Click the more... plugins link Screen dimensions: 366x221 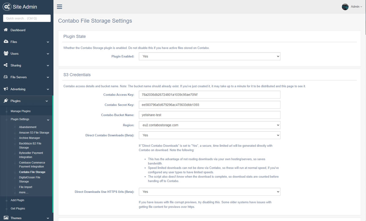coord(24,193)
